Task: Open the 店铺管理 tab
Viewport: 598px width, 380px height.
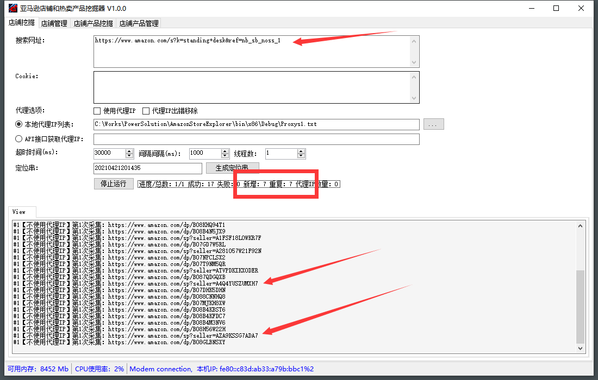Action: click(x=54, y=23)
